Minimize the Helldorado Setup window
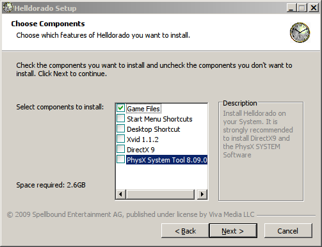The image size is (322, 247). (x=291, y=8)
